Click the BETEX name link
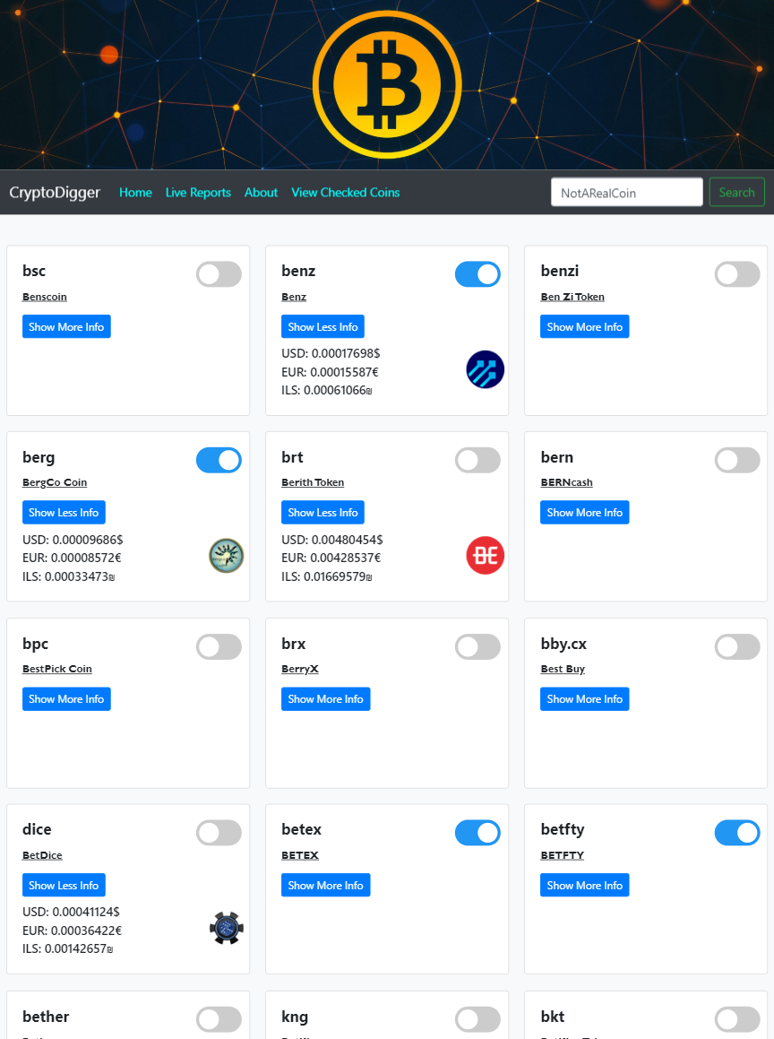The image size is (774, 1039). click(x=300, y=855)
